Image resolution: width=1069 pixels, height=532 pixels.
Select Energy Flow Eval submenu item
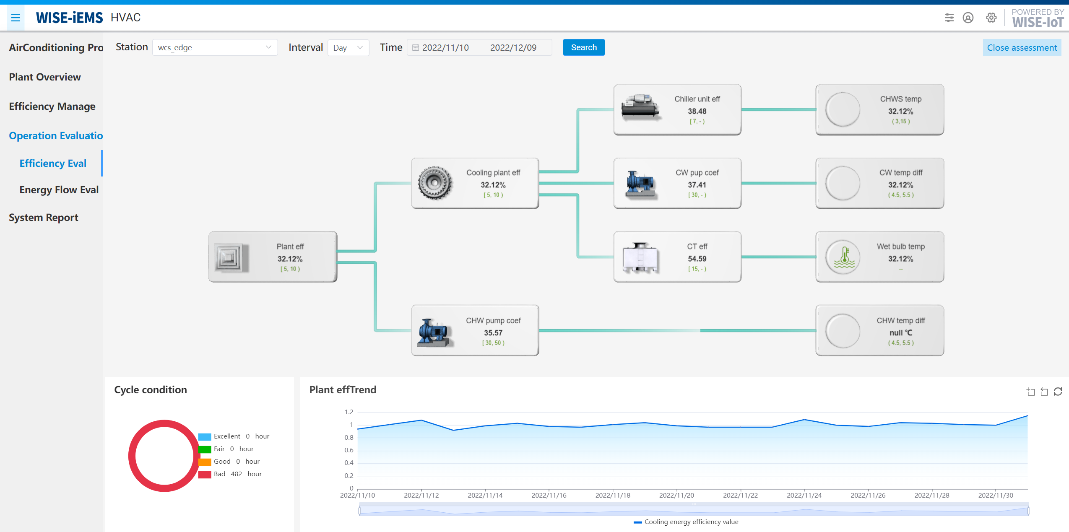tap(59, 190)
